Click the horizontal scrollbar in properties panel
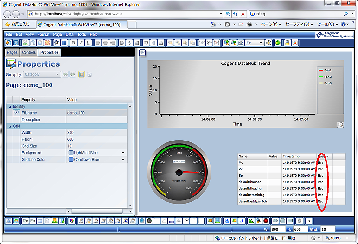The width and height of the screenshot is (358, 244). tap(97, 212)
